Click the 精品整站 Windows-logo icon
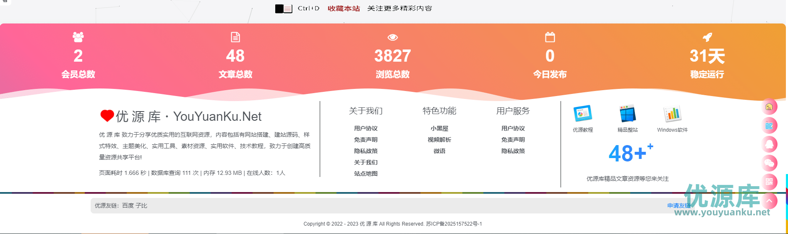The width and height of the screenshot is (788, 234). (627, 114)
